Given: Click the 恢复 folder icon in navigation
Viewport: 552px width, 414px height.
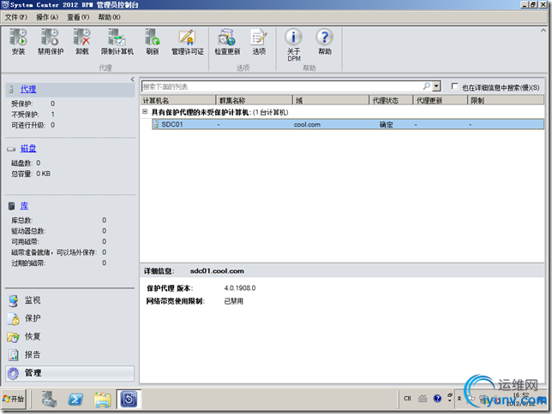Looking at the screenshot, I should (x=14, y=337).
